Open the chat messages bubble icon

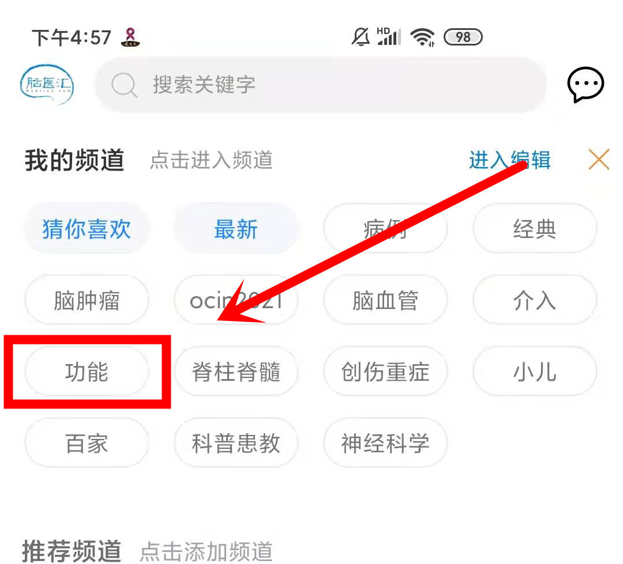coord(586,85)
